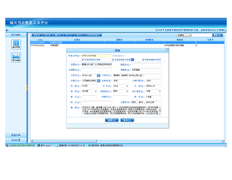Click the blue icon after the remote-fetch checkbox

tap(133, 59)
